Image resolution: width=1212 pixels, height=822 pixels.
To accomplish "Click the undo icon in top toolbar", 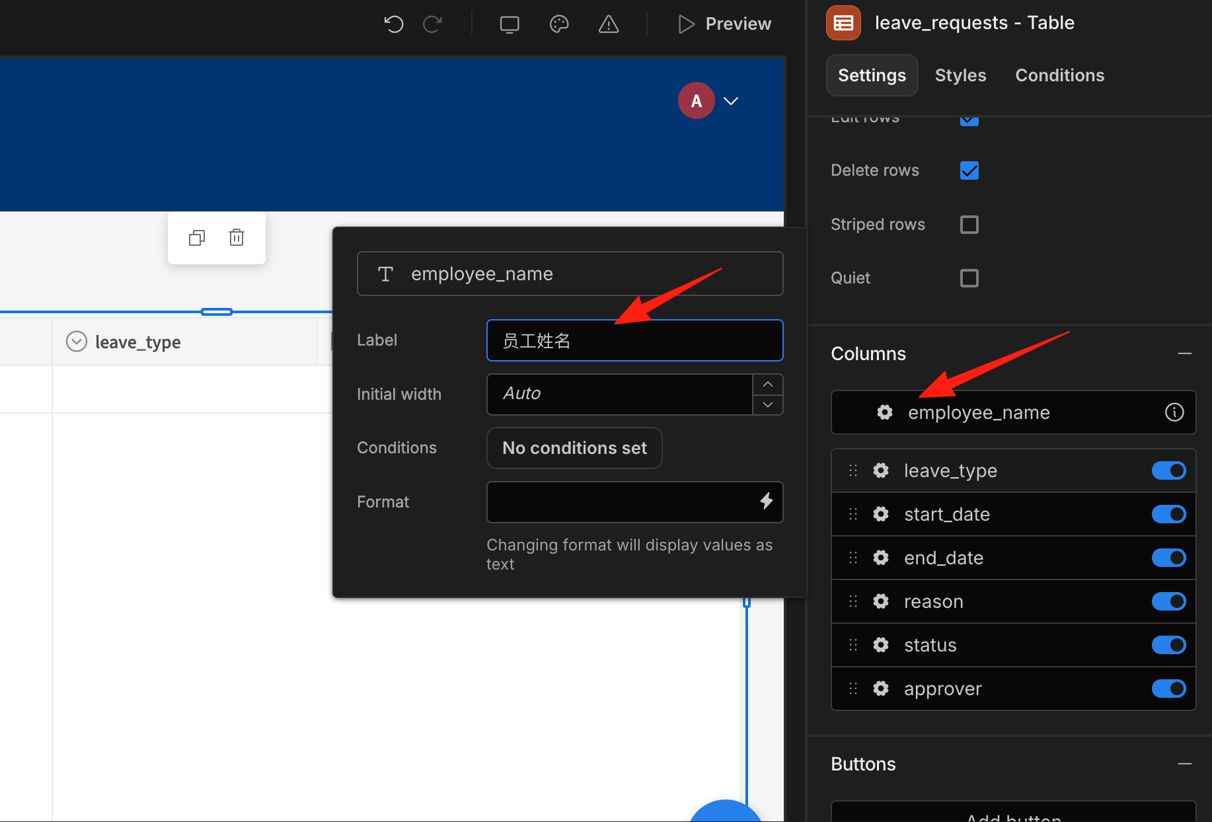I will pyautogui.click(x=393, y=24).
